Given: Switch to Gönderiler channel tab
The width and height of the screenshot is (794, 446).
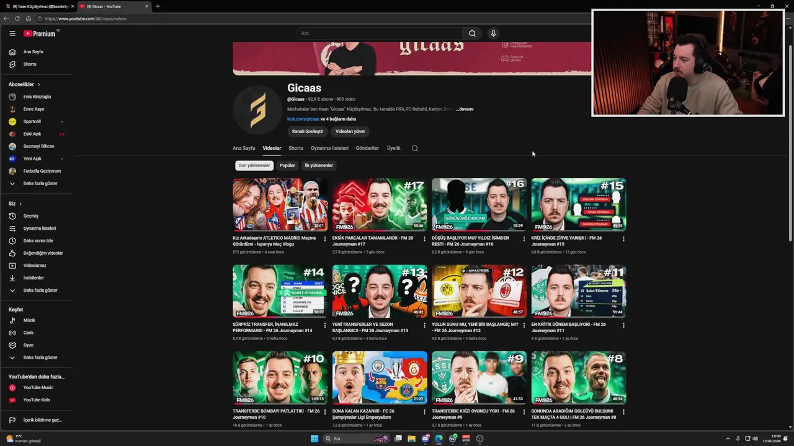Looking at the screenshot, I should [367, 148].
